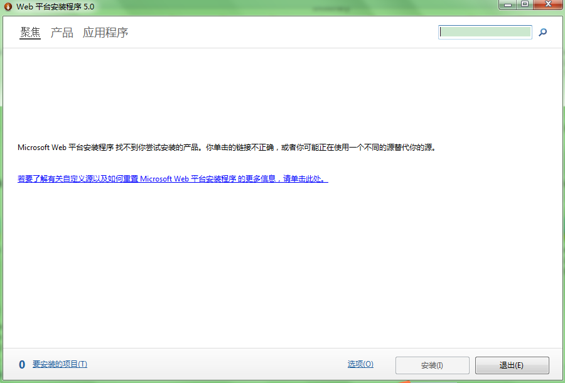Viewport: 565px width, 383px height.
Task: Click the Web Platform Installer title bar icon
Action: 8,6
